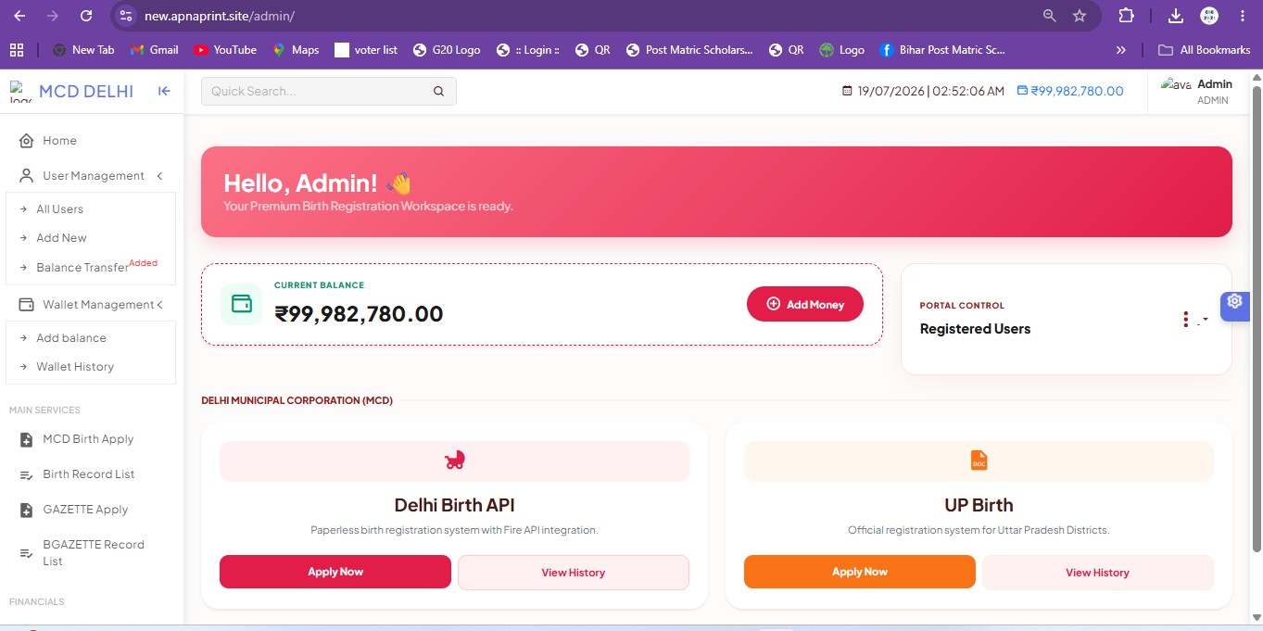Open the Admin profile dropdown
The height and width of the screenshot is (631, 1263).
tap(1197, 92)
